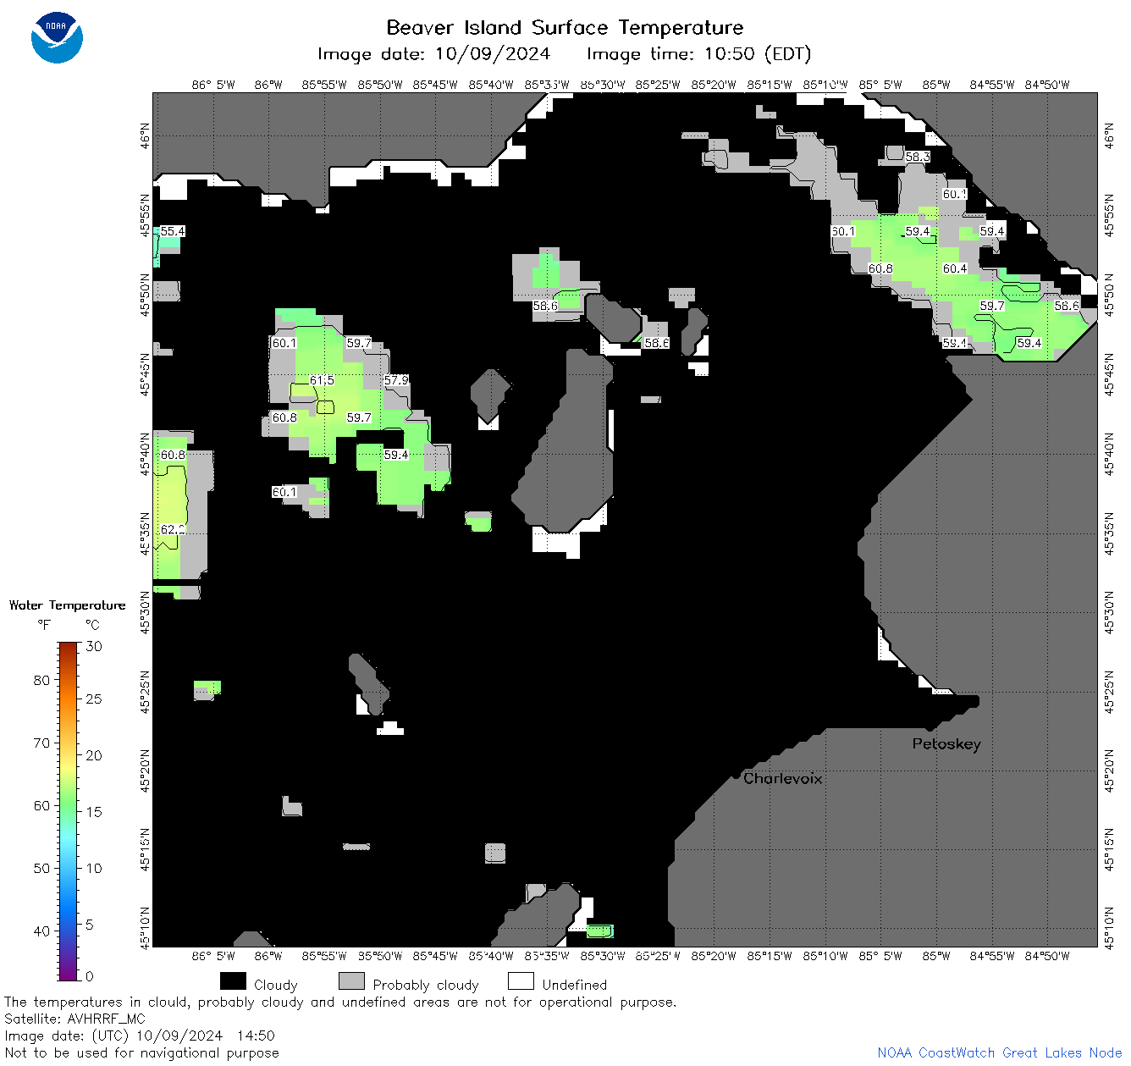
Task: Click the cloudy areas operational disclaimer sentence
Action: tap(340, 1002)
